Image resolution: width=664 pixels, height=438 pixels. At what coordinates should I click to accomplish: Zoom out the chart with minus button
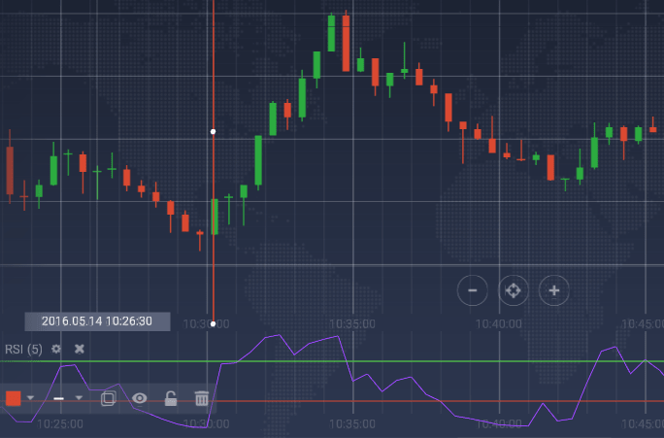[x=473, y=290]
